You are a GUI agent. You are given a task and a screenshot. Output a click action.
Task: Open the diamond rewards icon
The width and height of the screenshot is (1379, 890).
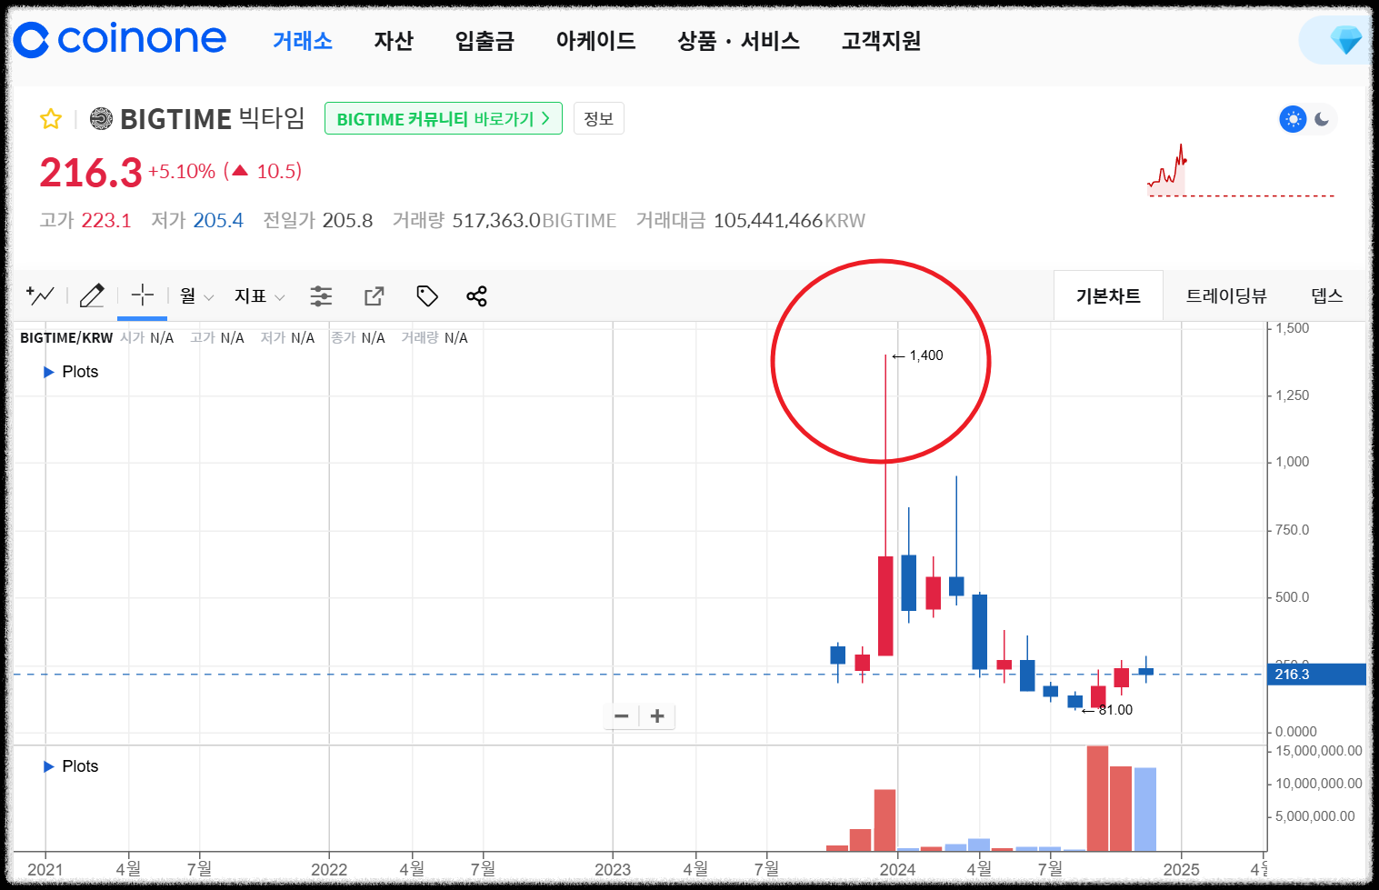point(1345,40)
